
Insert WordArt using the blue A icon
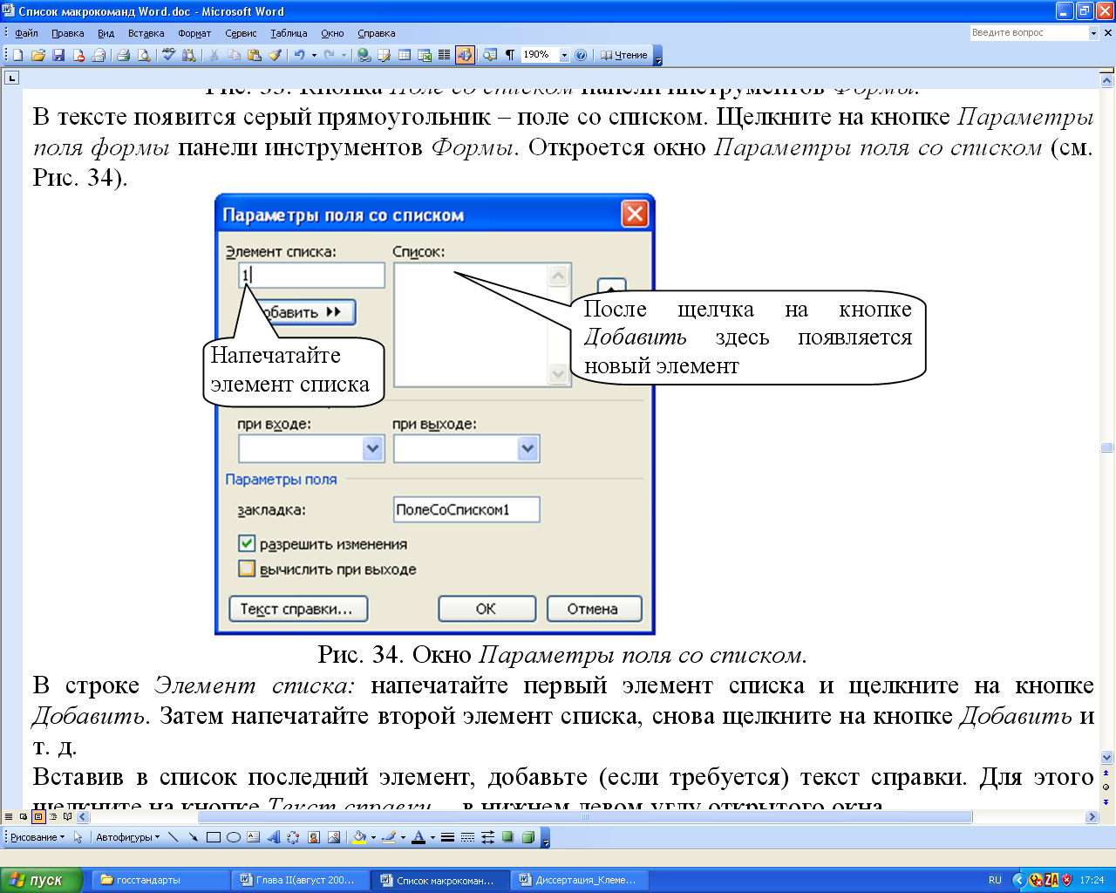[273, 837]
